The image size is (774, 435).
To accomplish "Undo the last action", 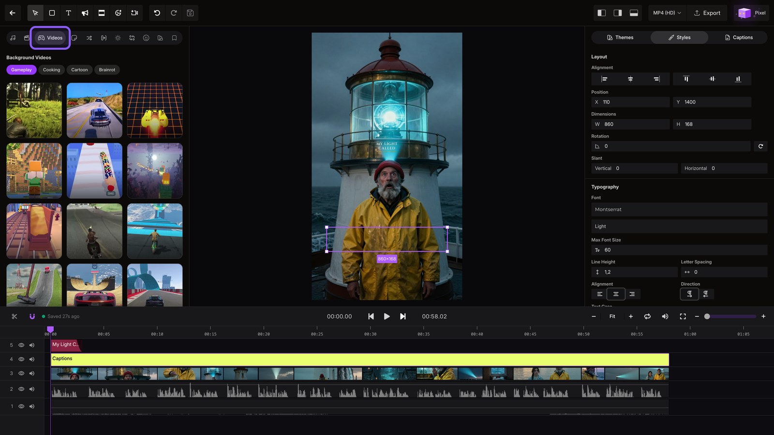I will point(157,13).
